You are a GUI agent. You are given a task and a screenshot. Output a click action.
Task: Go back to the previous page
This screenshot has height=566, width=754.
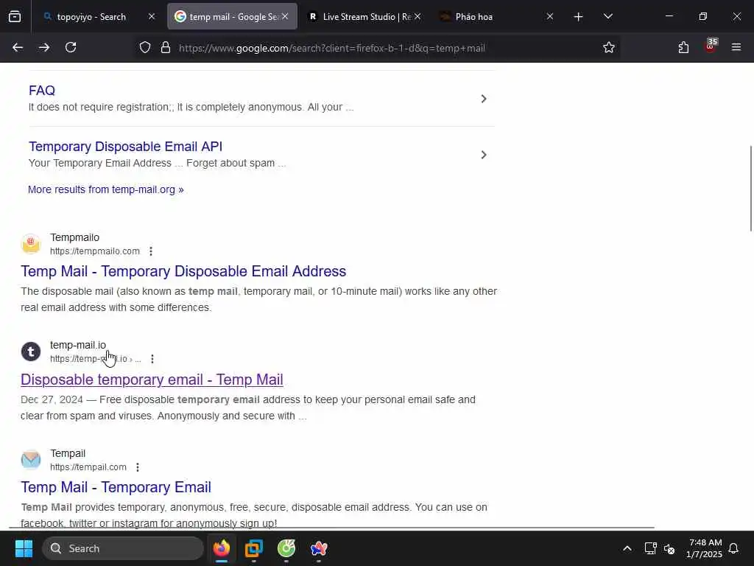[x=18, y=47]
